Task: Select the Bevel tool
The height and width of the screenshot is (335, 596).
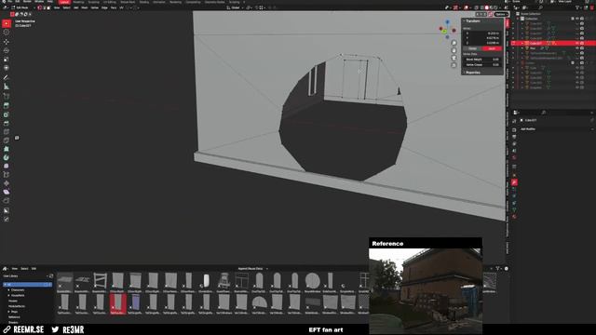Action: coord(7,123)
